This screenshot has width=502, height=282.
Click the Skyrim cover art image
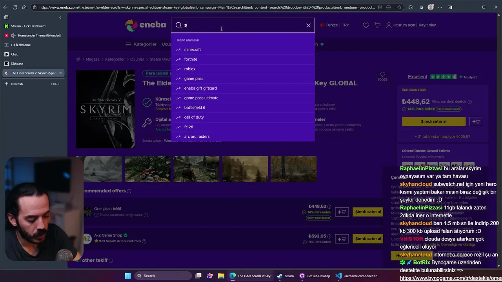(x=105, y=109)
